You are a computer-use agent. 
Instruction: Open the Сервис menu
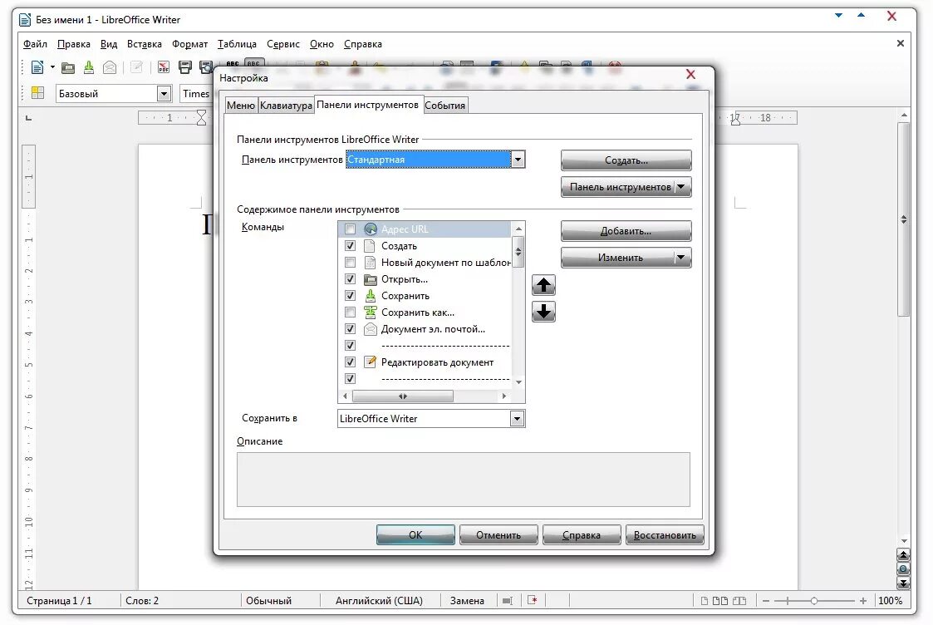pyautogui.click(x=282, y=43)
